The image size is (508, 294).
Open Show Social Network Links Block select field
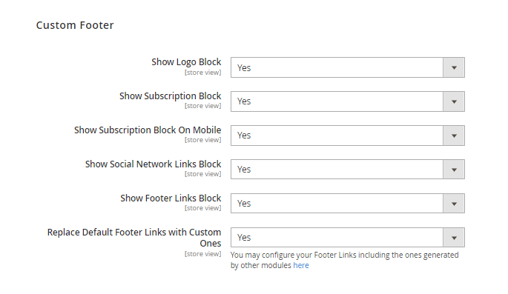[348, 170]
